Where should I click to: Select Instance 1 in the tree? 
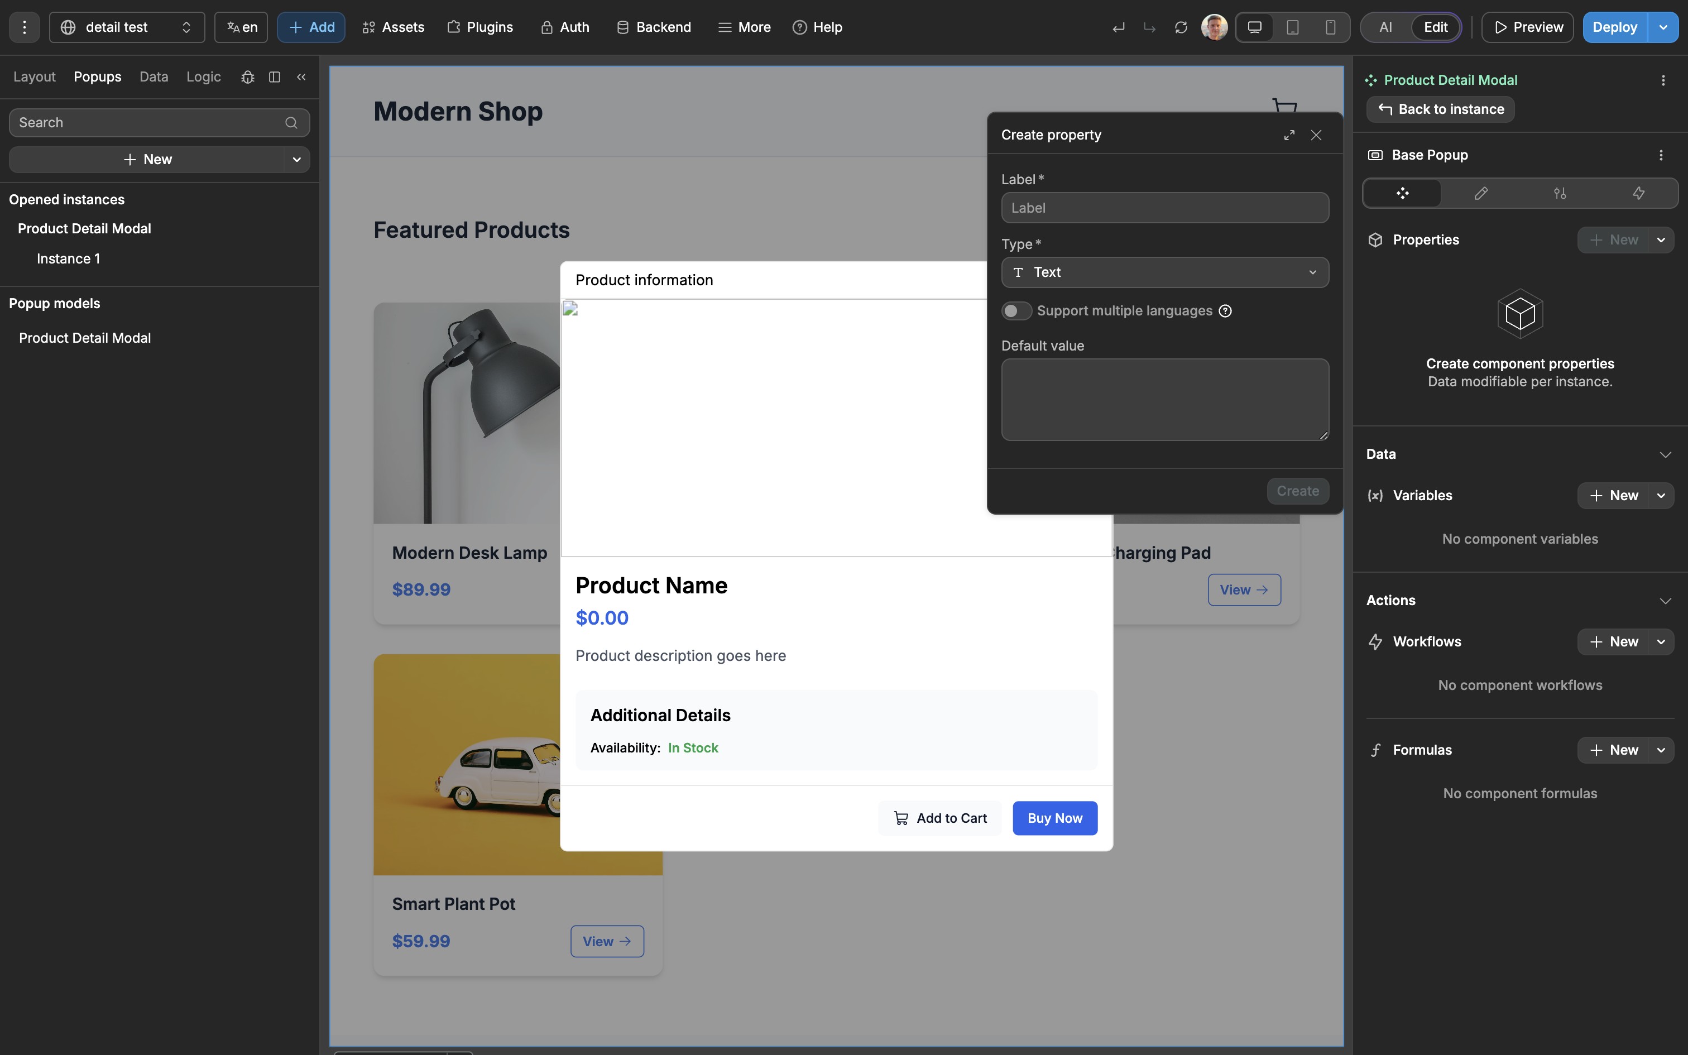68,259
